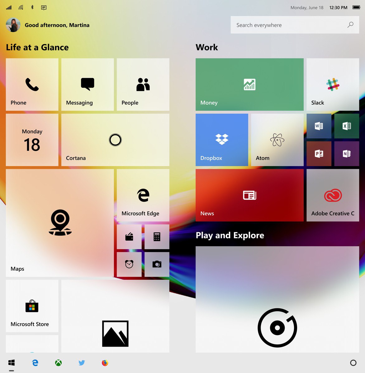Open the News tile
Screen dimensions: 365x373
click(x=249, y=195)
